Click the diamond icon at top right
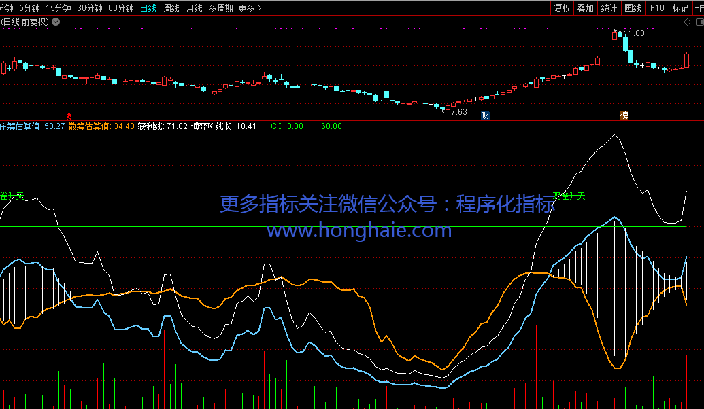704x409 pixels. click(x=687, y=22)
